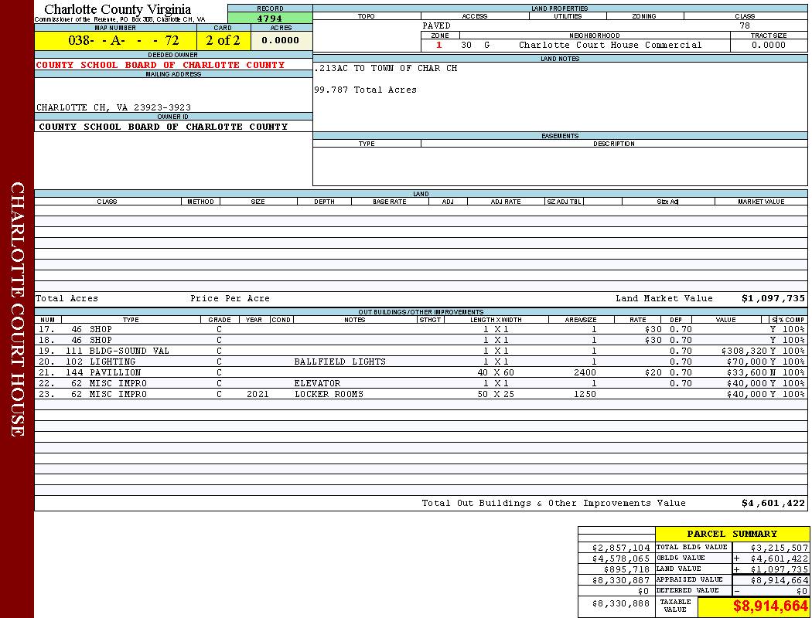Image resolution: width=812 pixels, height=618 pixels.
Task: Click the mailing address line with ZIP 23923-3923
Action: coord(114,107)
